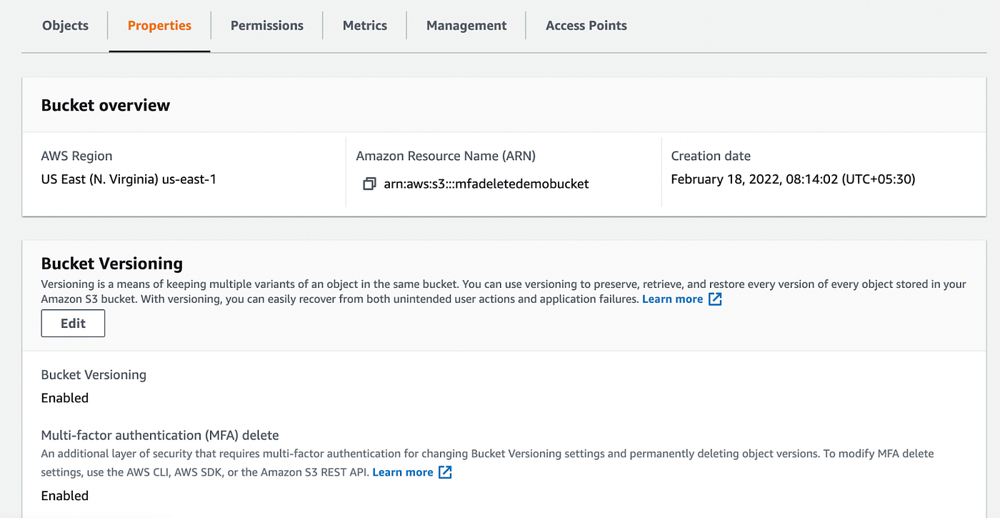Click the Bucket Versioning section heading
Screen dimensions: 1000x518
(112, 264)
